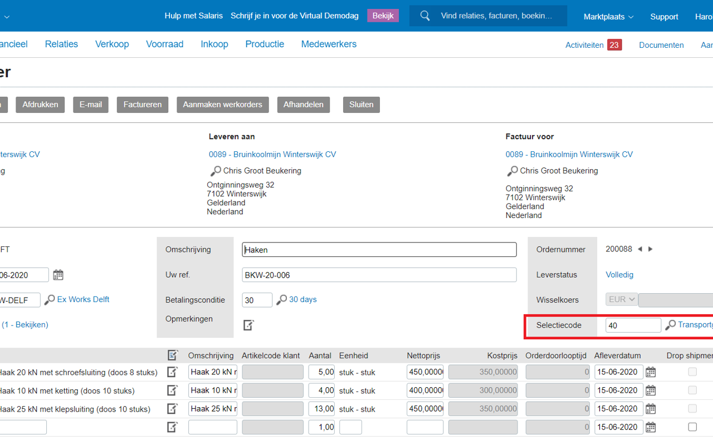Click the Ex Works Delft link
This screenshot has height=445, width=713.
(83, 299)
